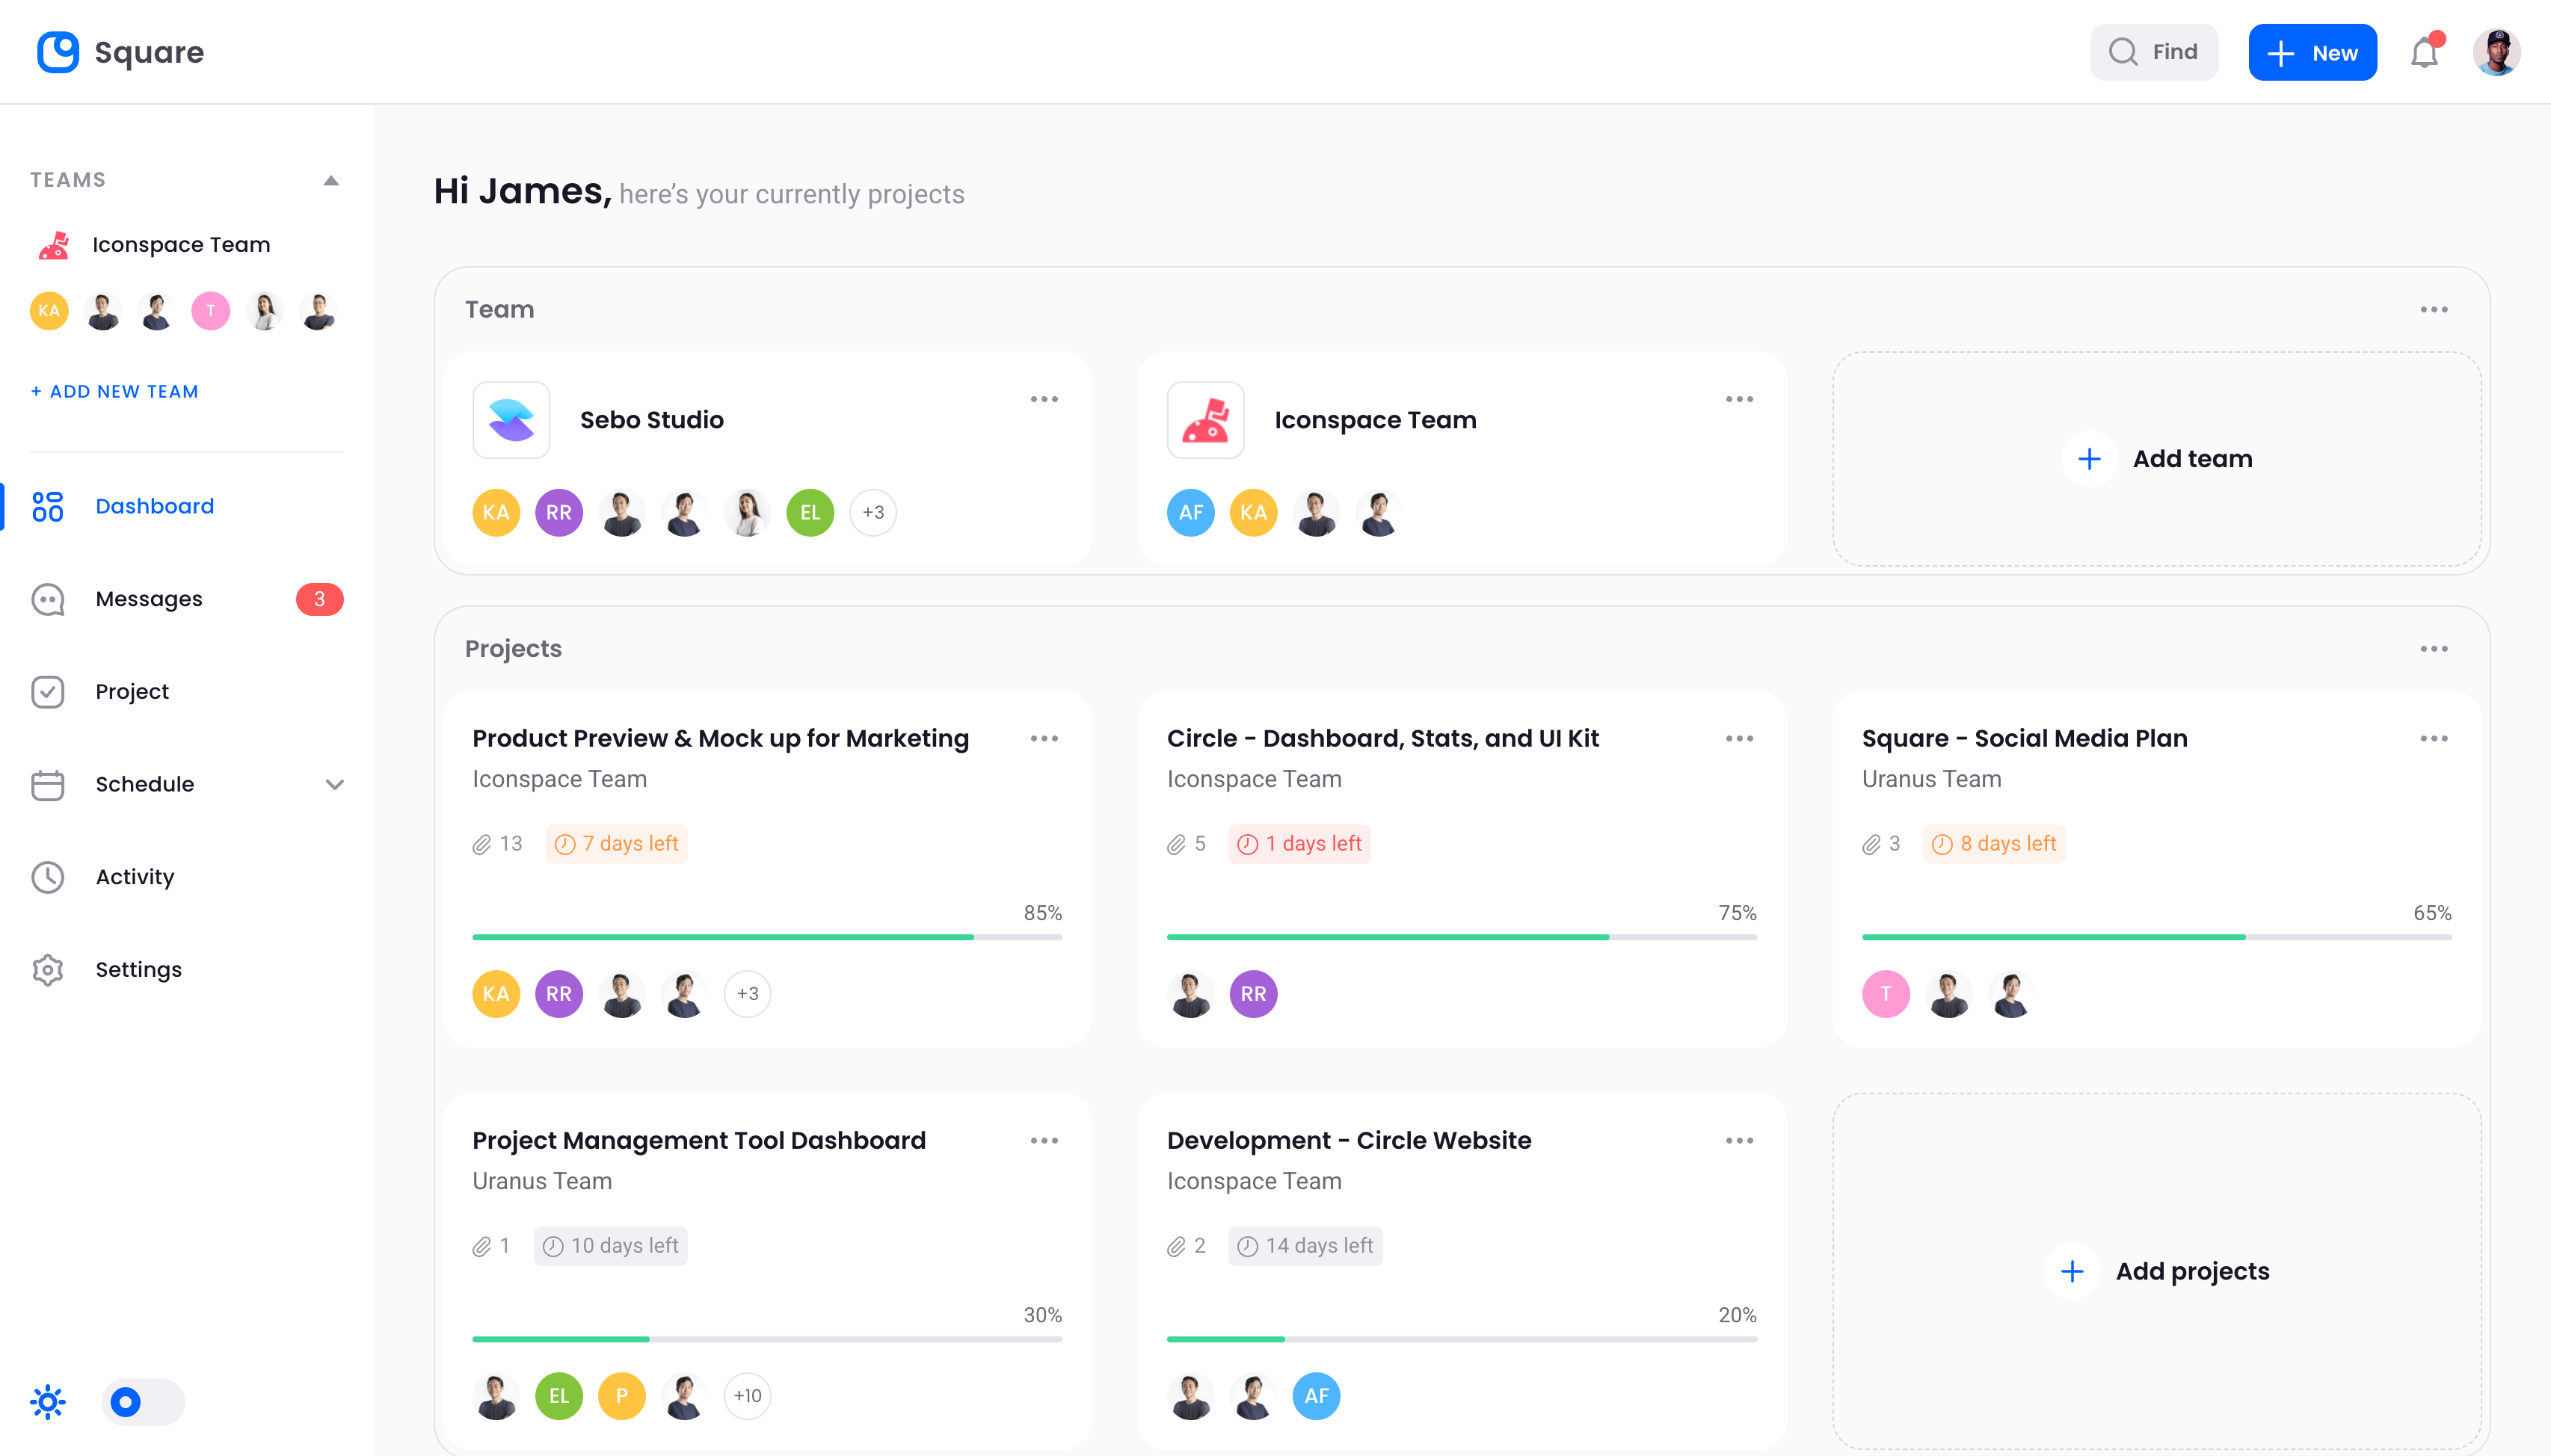Click the notification bell icon

pos(2423,53)
